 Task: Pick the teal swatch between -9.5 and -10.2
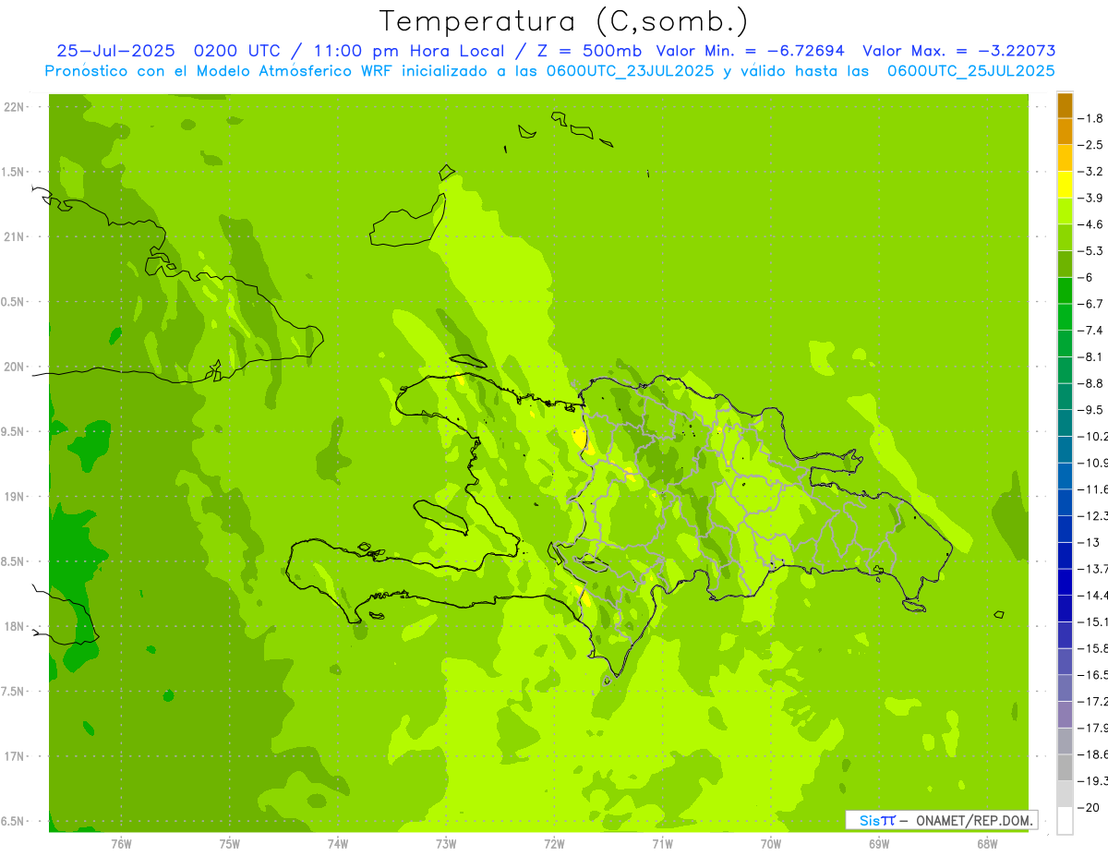[1065, 424]
